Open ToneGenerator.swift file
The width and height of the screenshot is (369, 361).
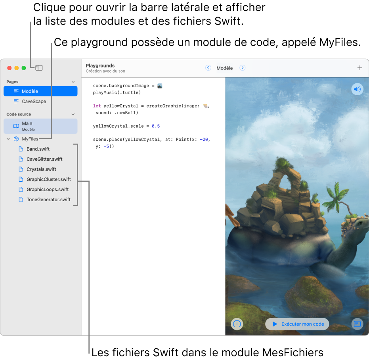click(48, 200)
